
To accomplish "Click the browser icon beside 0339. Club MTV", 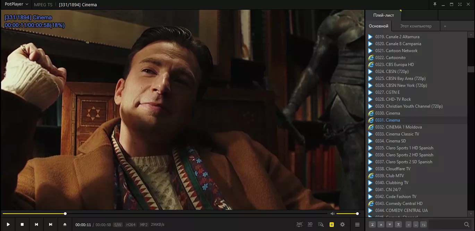I will pos(371,176).
